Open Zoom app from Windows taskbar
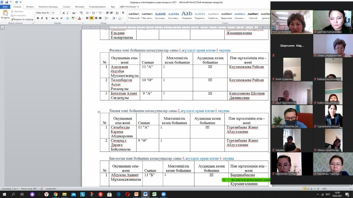The width and height of the screenshot is (353, 198). pyautogui.click(x=163, y=194)
